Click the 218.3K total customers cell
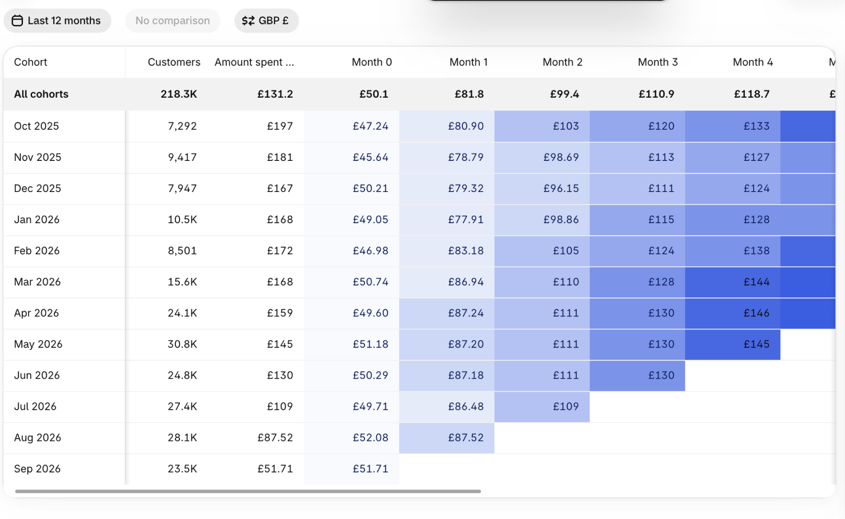The width and height of the screenshot is (845, 519). tap(179, 94)
